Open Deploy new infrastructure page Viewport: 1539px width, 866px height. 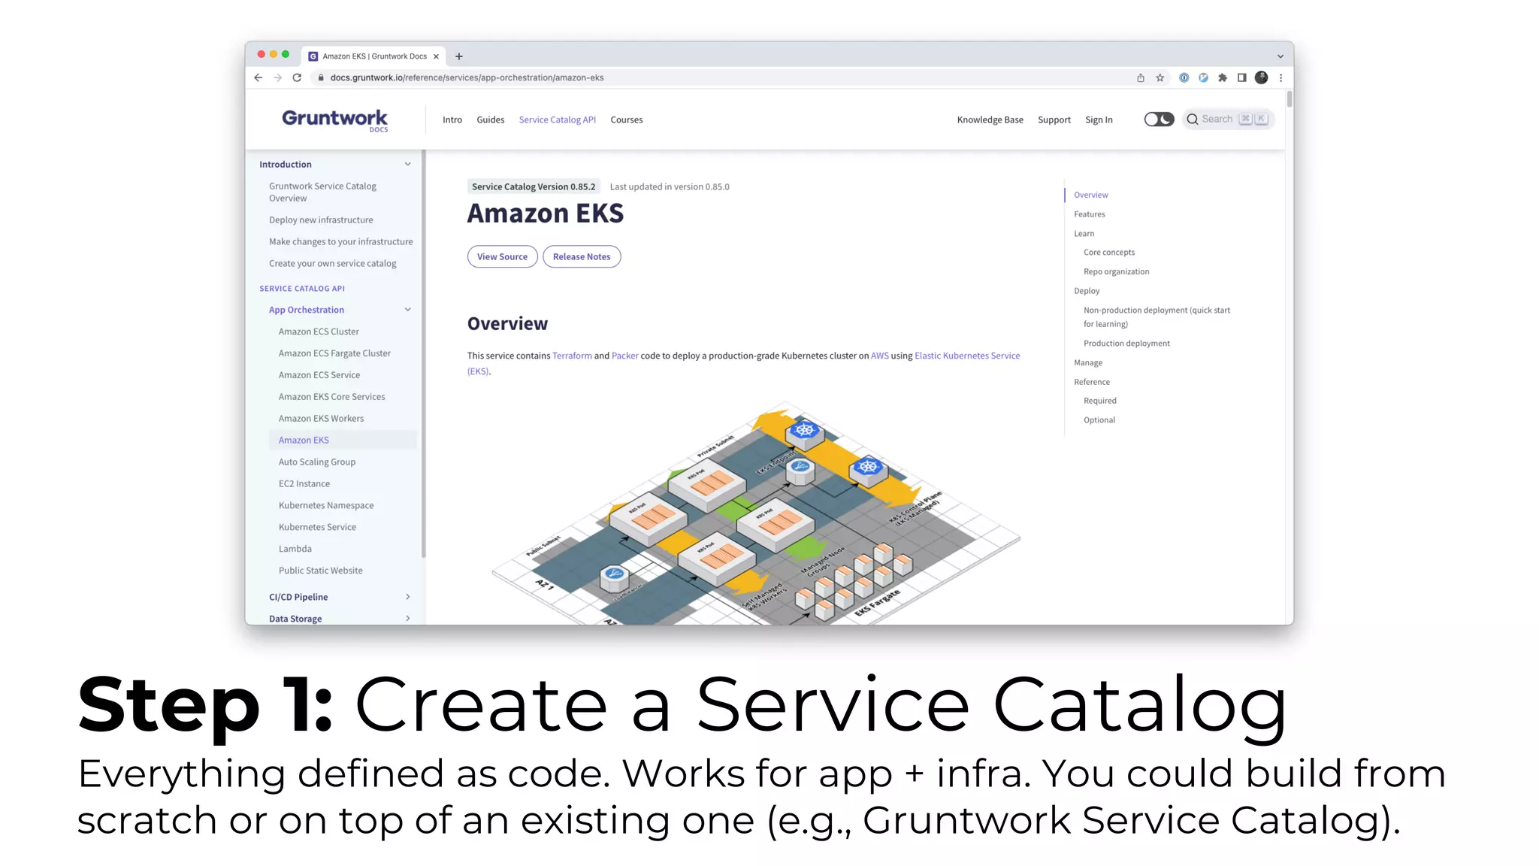coord(321,220)
